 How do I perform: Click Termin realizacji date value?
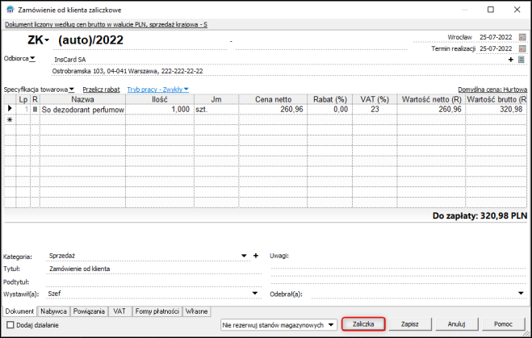[496, 49]
